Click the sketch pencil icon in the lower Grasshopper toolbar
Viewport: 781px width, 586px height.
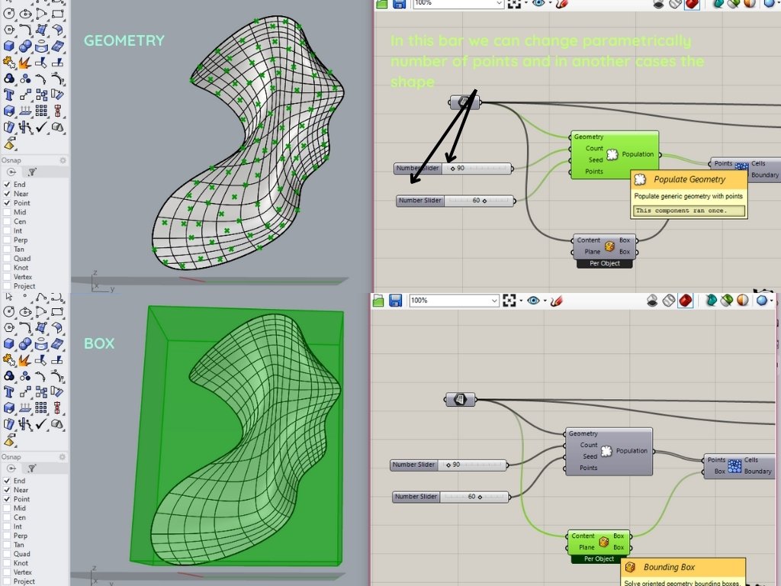click(557, 301)
